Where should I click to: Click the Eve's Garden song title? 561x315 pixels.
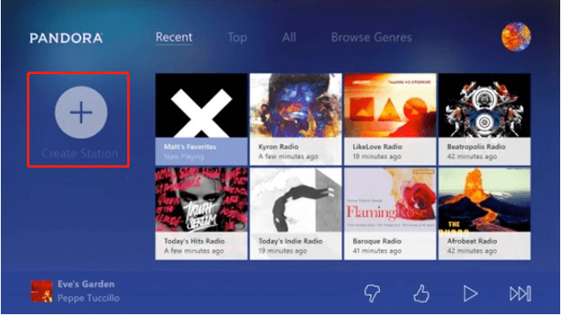click(86, 284)
